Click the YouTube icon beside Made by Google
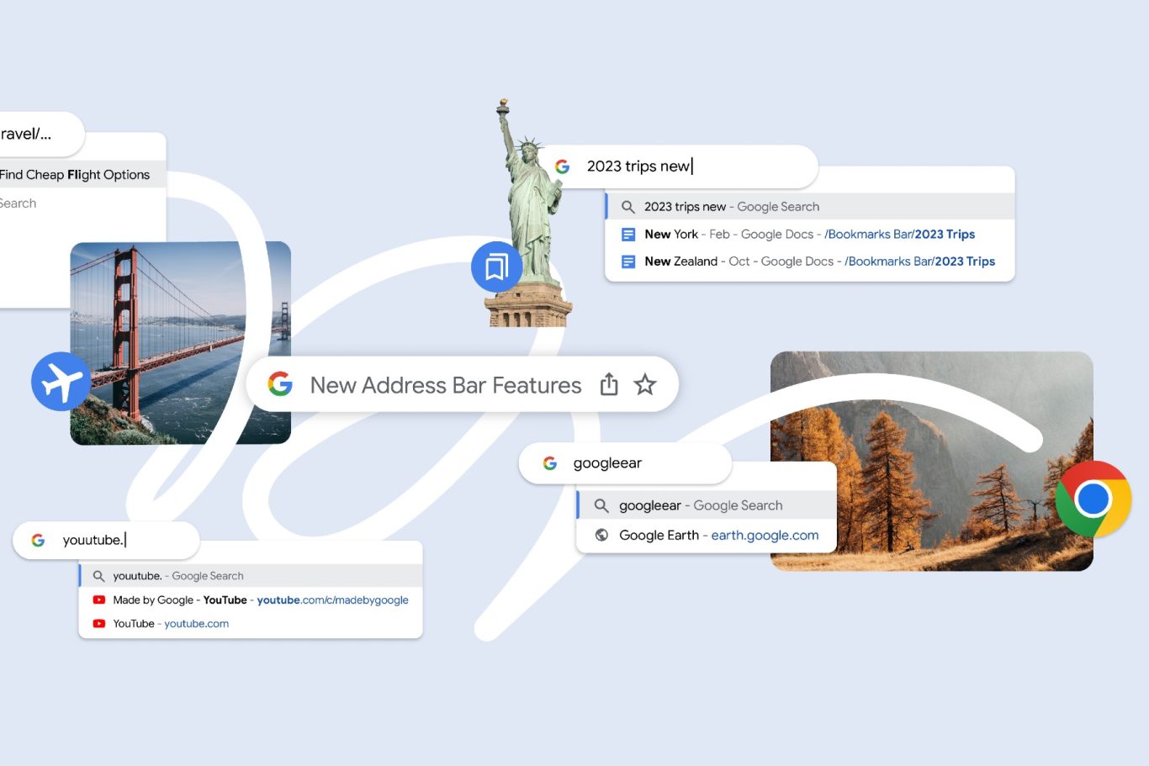Image resolution: width=1149 pixels, height=766 pixels. click(x=99, y=600)
